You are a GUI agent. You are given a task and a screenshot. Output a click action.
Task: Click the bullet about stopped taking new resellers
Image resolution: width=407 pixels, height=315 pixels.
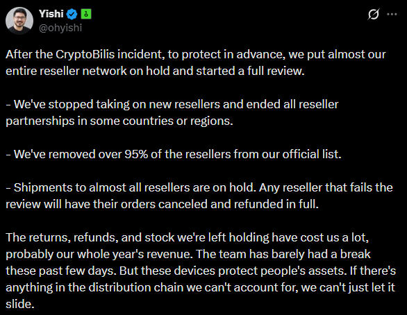[172, 112]
